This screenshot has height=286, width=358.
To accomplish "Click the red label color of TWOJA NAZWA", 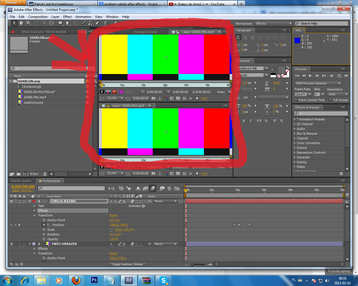I will pos(34,201).
